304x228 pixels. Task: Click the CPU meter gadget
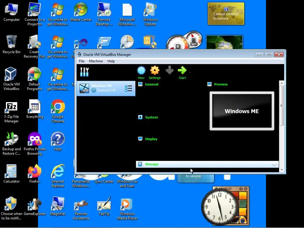point(184,40)
